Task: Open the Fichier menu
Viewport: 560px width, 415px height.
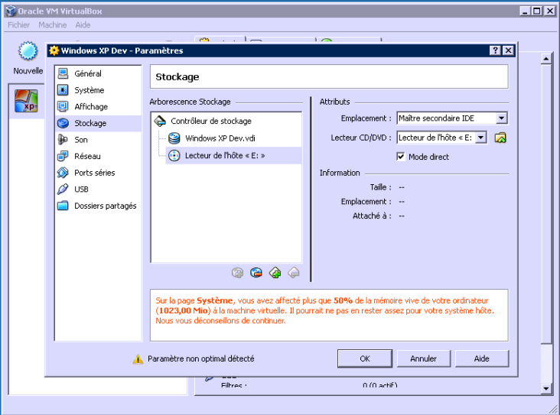Action: pos(18,25)
